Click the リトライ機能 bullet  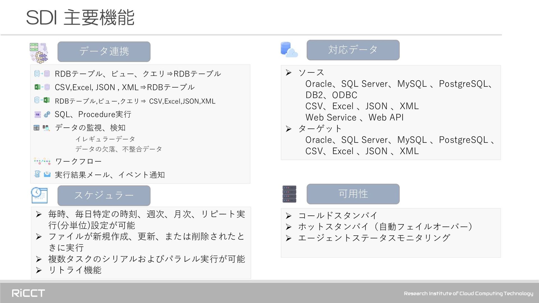(75, 270)
